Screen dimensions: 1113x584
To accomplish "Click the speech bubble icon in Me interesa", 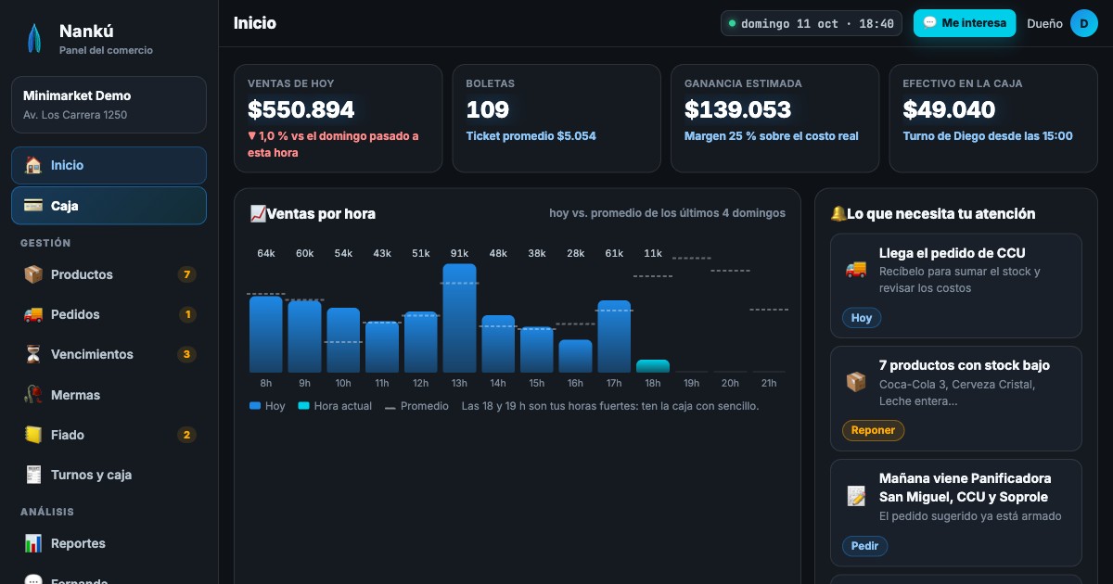I will [930, 23].
